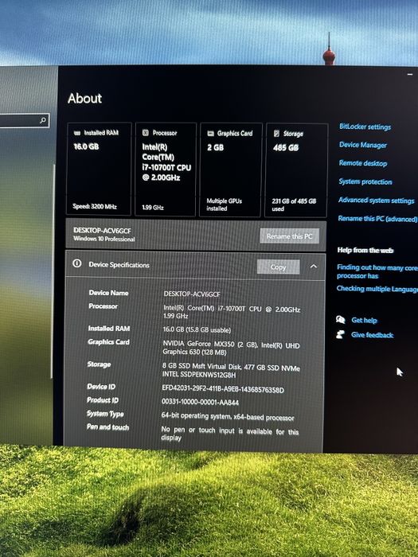Click Multiple GPUs installed text
The image size is (418, 557).
pyautogui.click(x=224, y=204)
